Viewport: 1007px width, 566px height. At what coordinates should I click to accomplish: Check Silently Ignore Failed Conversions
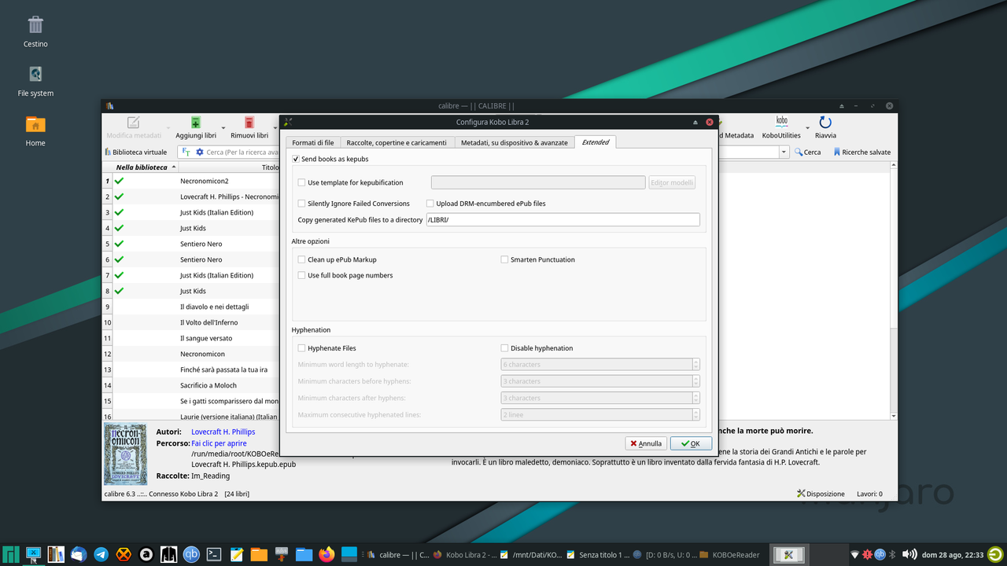point(302,204)
